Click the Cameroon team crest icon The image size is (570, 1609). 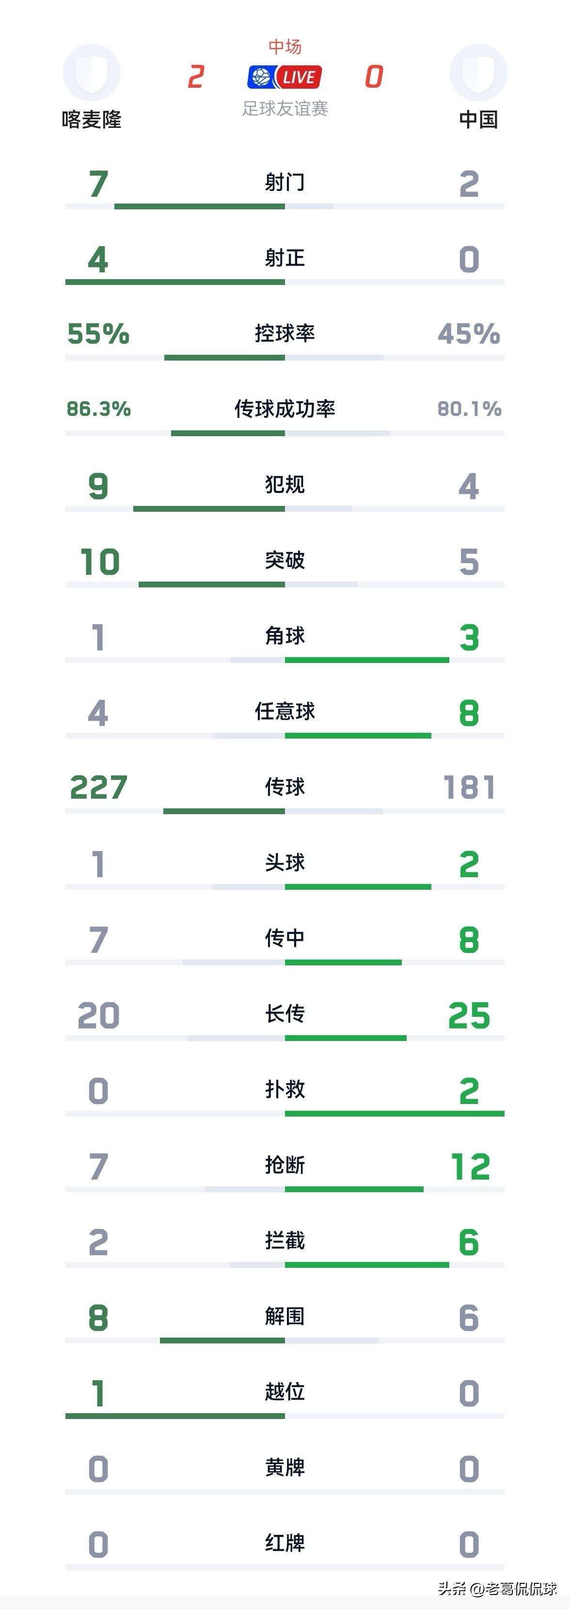pos(91,73)
